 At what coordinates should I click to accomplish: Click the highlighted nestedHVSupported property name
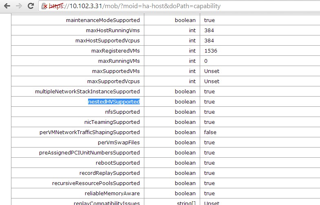[114, 102]
